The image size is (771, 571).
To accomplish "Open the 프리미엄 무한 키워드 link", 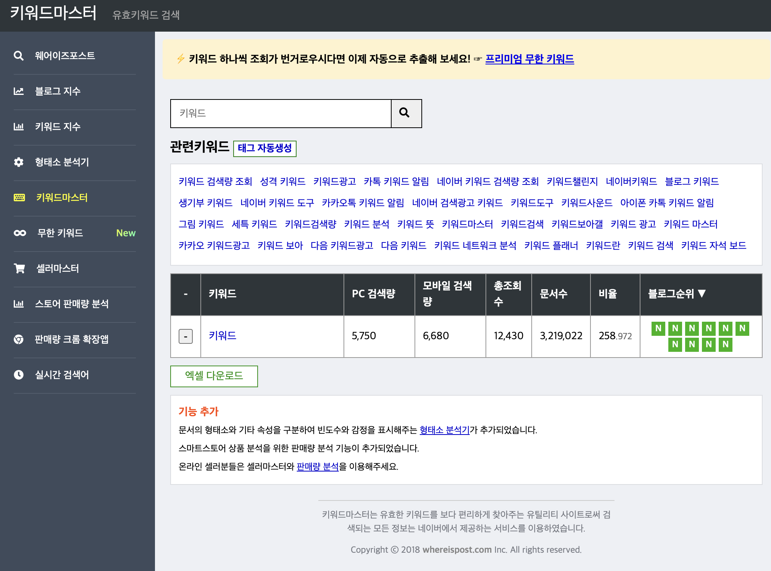I will 529,59.
